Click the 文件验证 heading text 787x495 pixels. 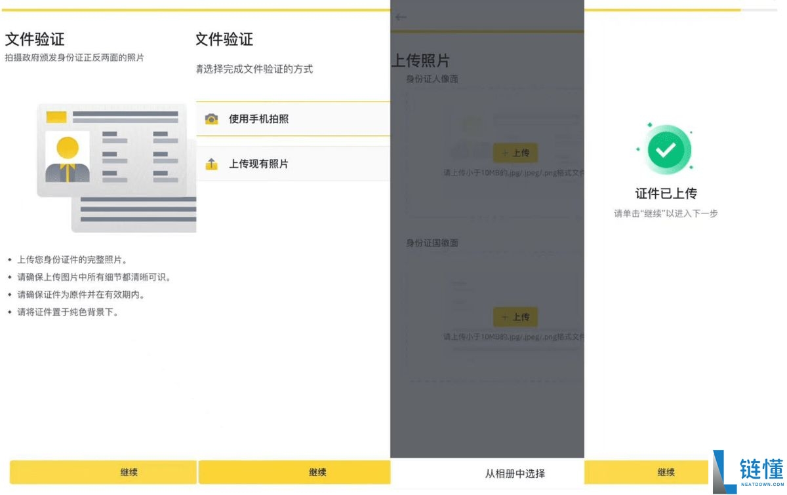click(34, 39)
